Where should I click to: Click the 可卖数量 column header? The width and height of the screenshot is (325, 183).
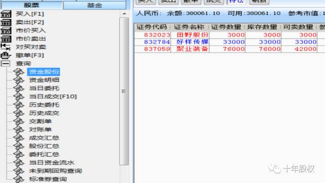pyautogui.click(x=298, y=27)
